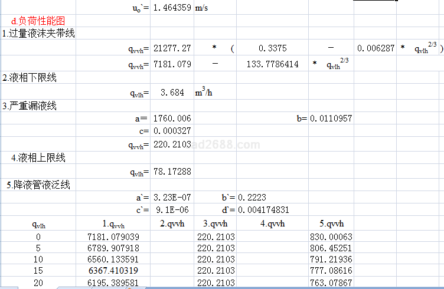Click the cell with value 21277.27

point(172,48)
